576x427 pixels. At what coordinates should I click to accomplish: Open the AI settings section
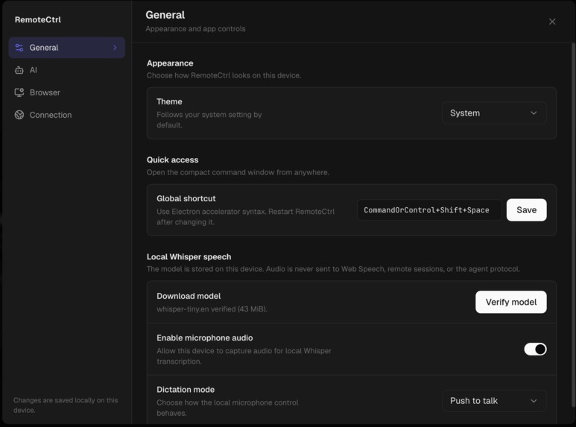(x=67, y=70)
